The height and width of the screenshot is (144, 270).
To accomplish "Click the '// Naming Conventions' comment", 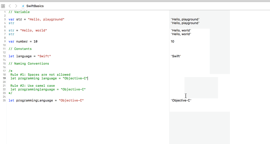I will pyautogui.click(x=29, y=63).
